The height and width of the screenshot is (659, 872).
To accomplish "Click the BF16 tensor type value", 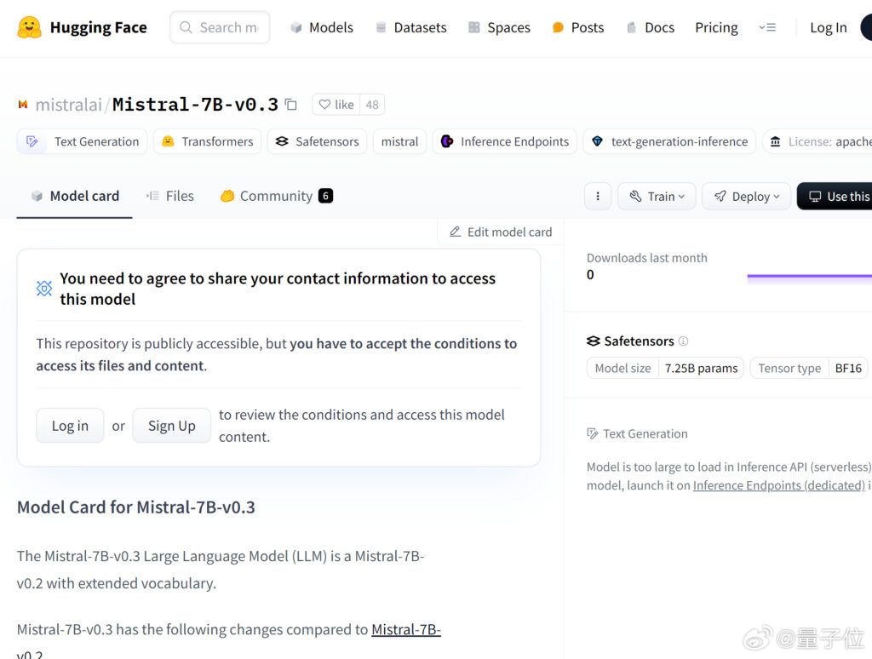I will pos(848,368).
